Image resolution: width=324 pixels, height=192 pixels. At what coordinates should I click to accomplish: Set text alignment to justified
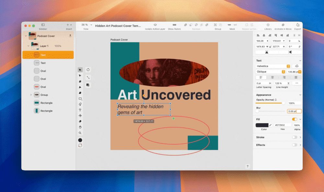point(296,78)
